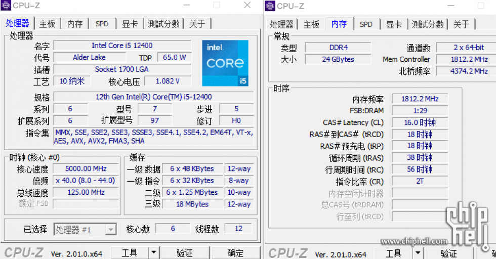Minimize the left CPU-Z window
The height and width of the screenshot is (259, 496).
[x=187, y=5]
